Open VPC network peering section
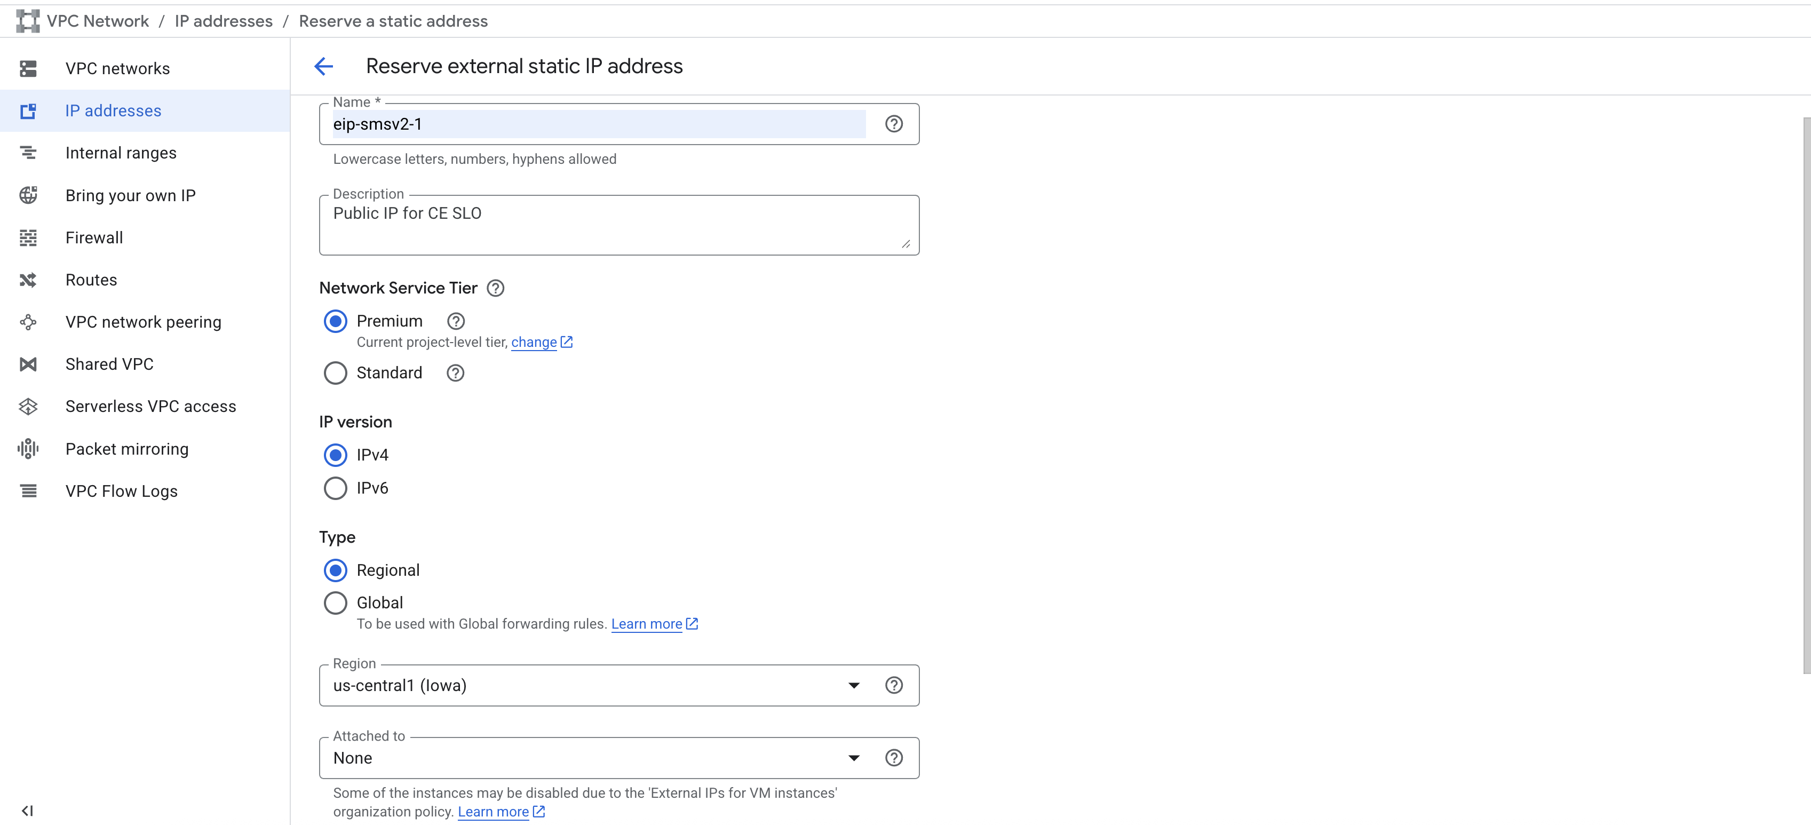 pos(142,321)
